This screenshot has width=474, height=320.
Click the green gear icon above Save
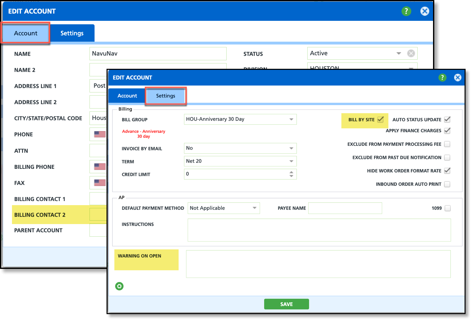[119, 286]
